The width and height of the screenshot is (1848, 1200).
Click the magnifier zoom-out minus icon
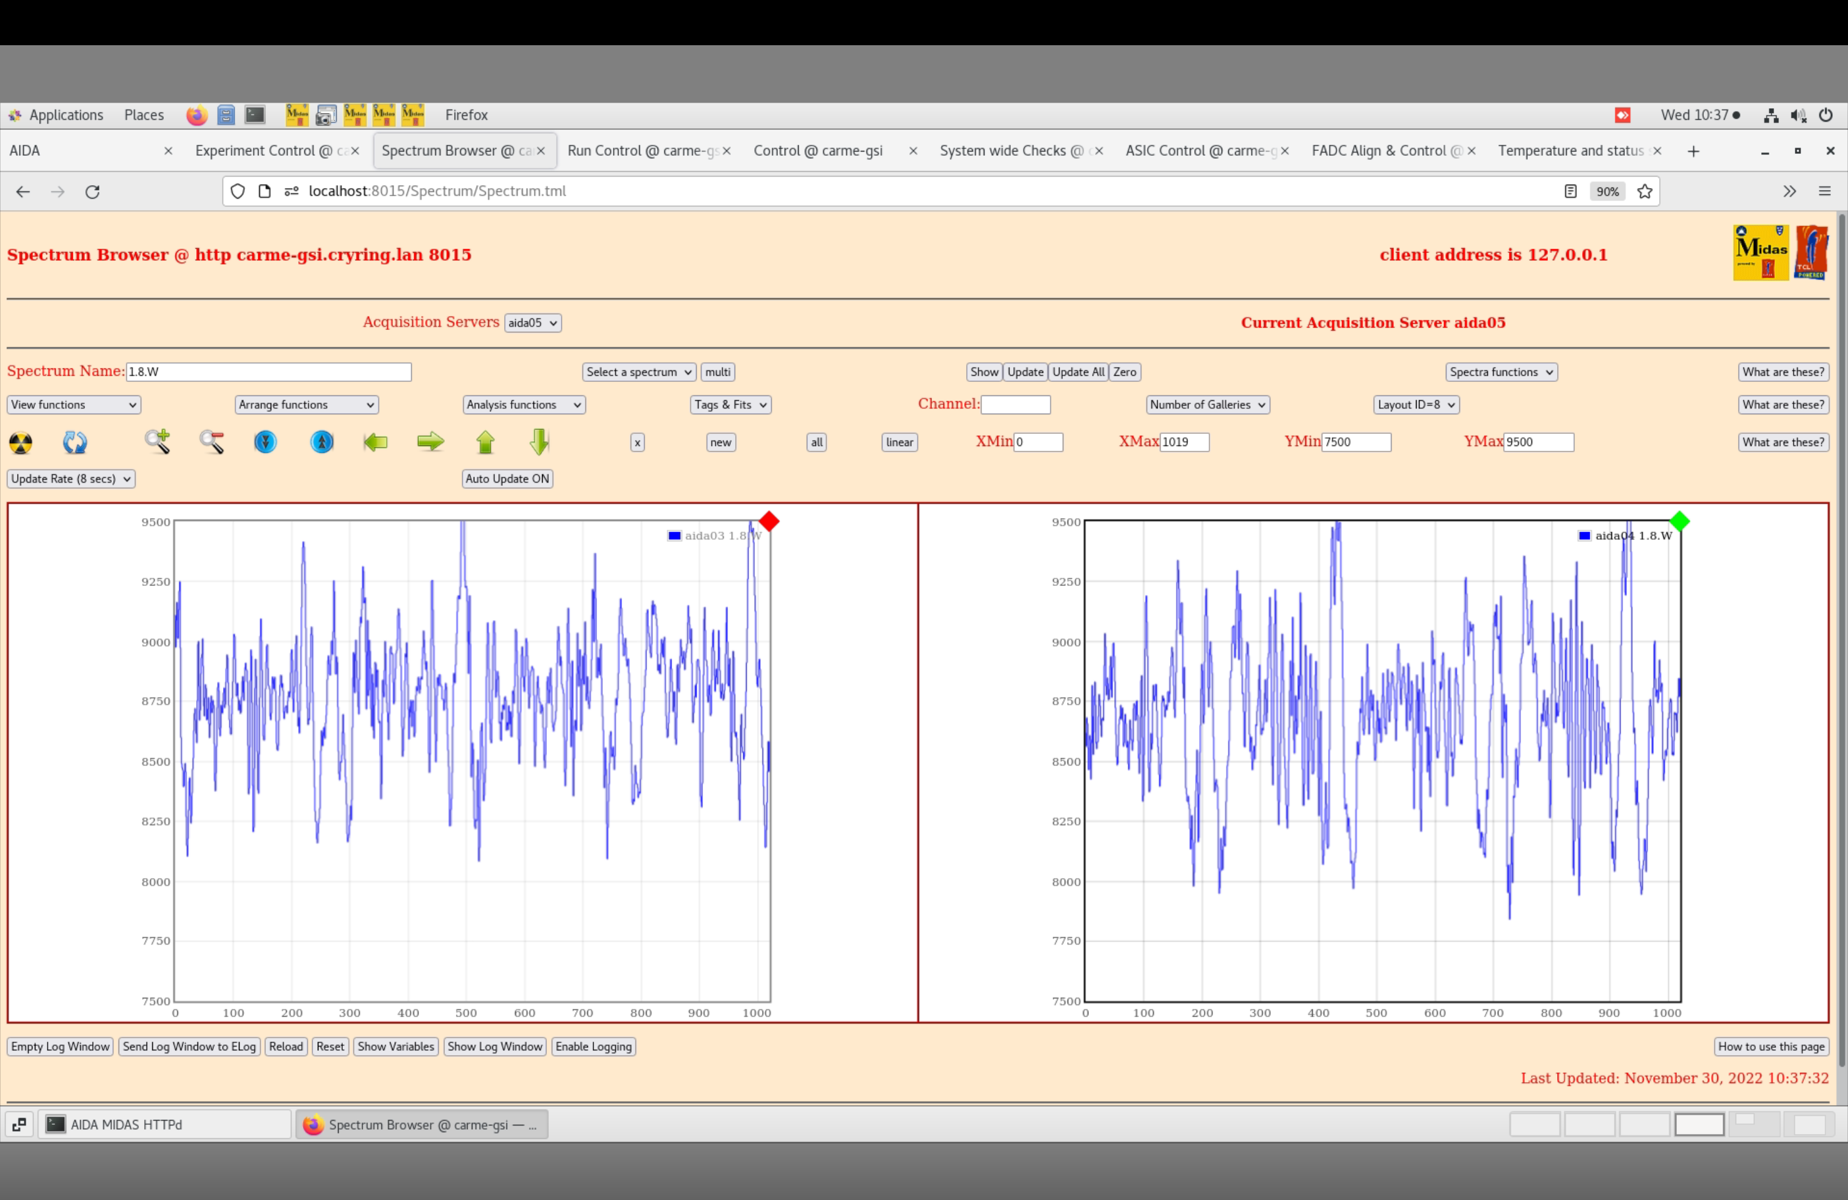(211, 442)
